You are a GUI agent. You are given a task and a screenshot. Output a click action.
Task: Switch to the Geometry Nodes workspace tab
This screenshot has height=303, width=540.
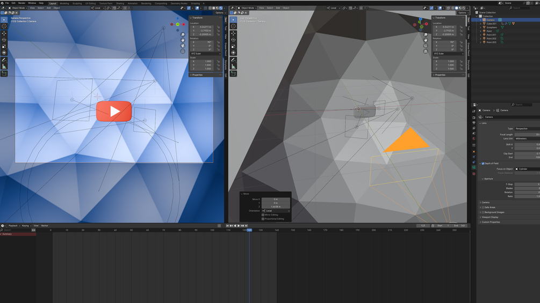click(179, 3)
